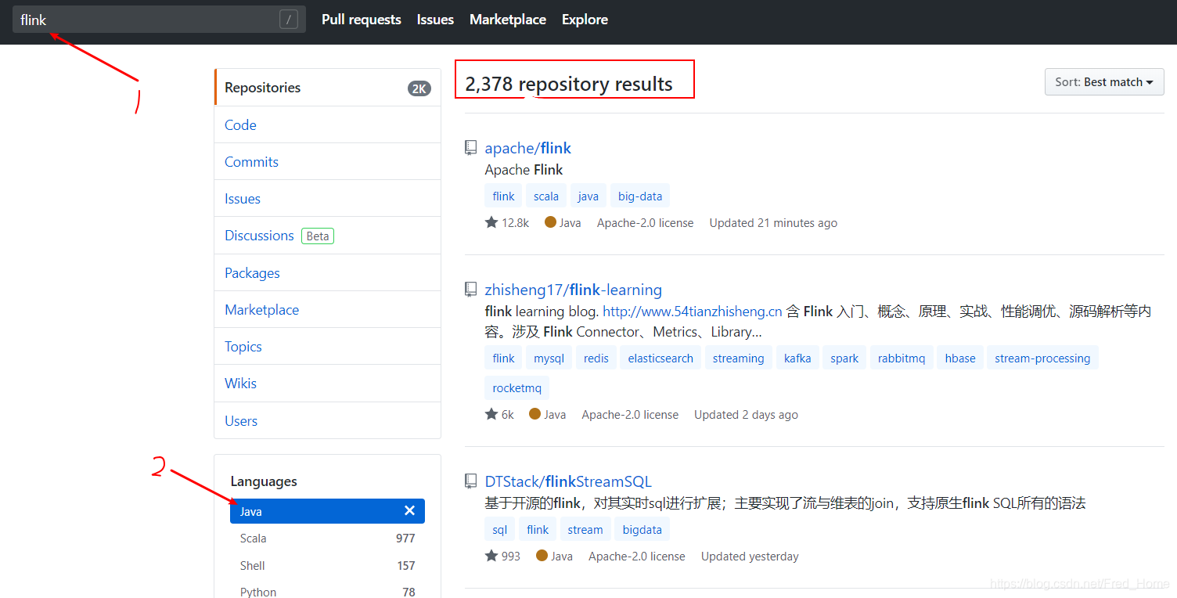
Task: Remove the Java language filter with X
Action: (x=409, y=510)
